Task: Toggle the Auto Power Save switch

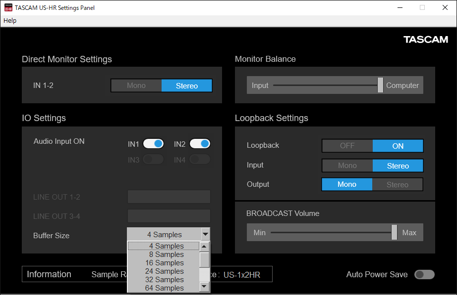Action: [425, 275]
